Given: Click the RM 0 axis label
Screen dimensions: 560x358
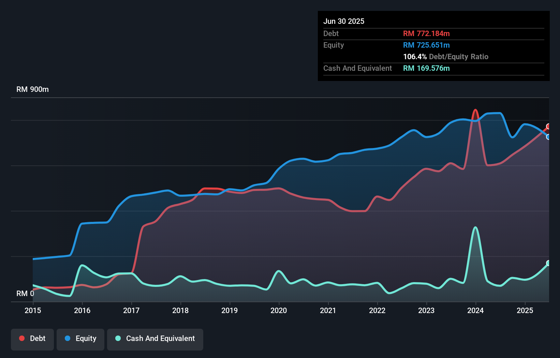Looking at the screenshot, I should [25, 293].
